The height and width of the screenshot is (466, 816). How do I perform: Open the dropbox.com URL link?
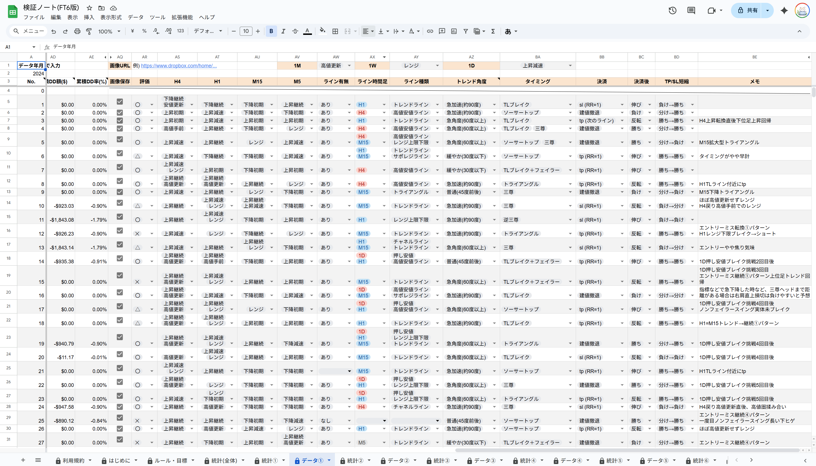point(178,65)
